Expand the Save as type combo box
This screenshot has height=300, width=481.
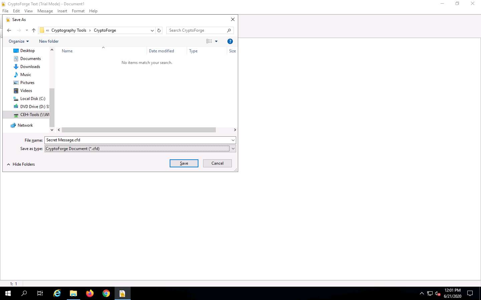point(233,149)
